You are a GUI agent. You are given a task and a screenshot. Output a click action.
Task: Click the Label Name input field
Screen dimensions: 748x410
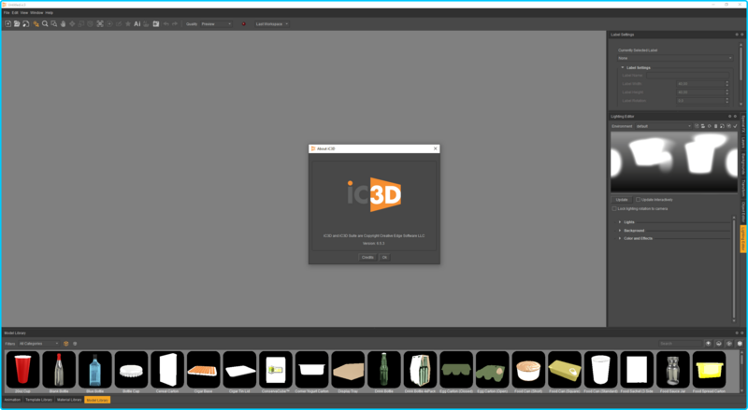click(x=688, y=76)
